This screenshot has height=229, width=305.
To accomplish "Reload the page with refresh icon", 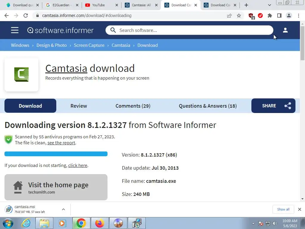I will [26, 16].
